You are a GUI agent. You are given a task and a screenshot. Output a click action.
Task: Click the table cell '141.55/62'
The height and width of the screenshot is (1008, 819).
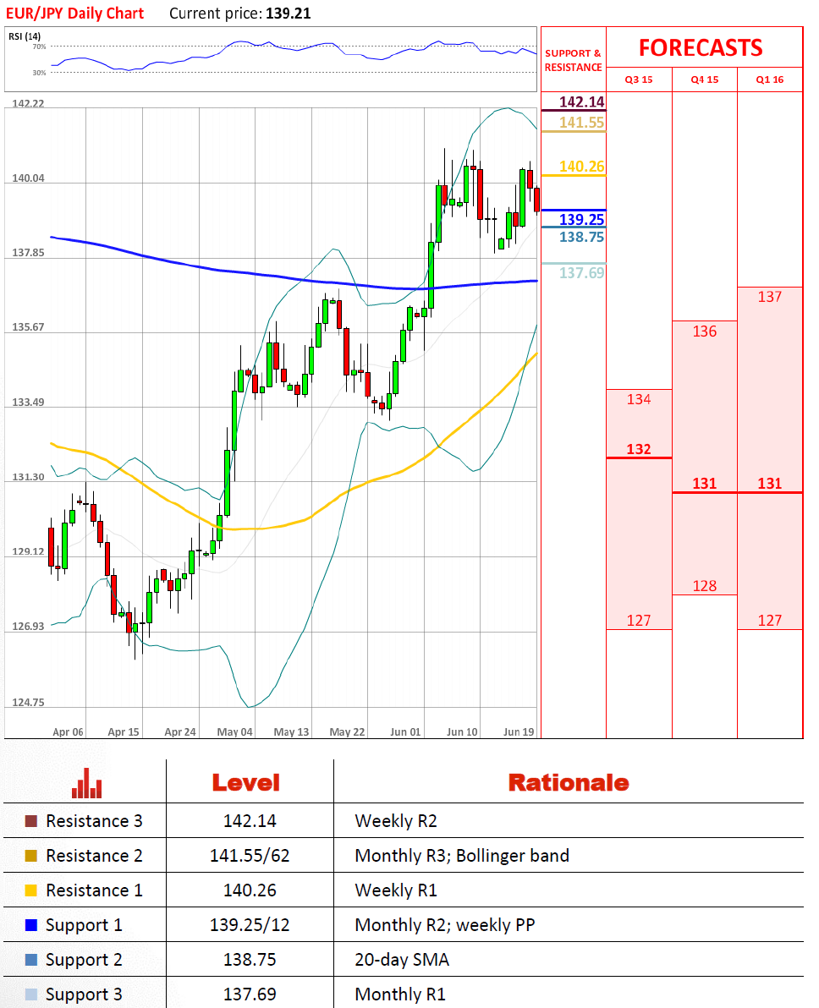pos(250,856)
